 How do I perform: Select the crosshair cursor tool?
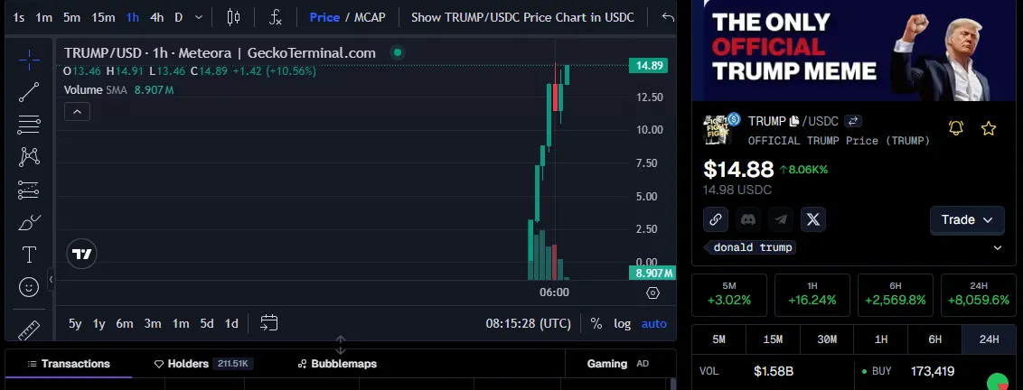tap(29, 60)
